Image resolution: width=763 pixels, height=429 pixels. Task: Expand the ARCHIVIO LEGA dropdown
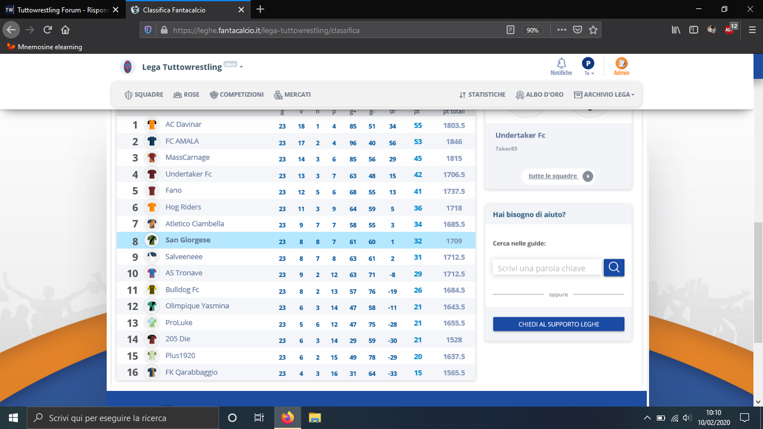point(604,94)
